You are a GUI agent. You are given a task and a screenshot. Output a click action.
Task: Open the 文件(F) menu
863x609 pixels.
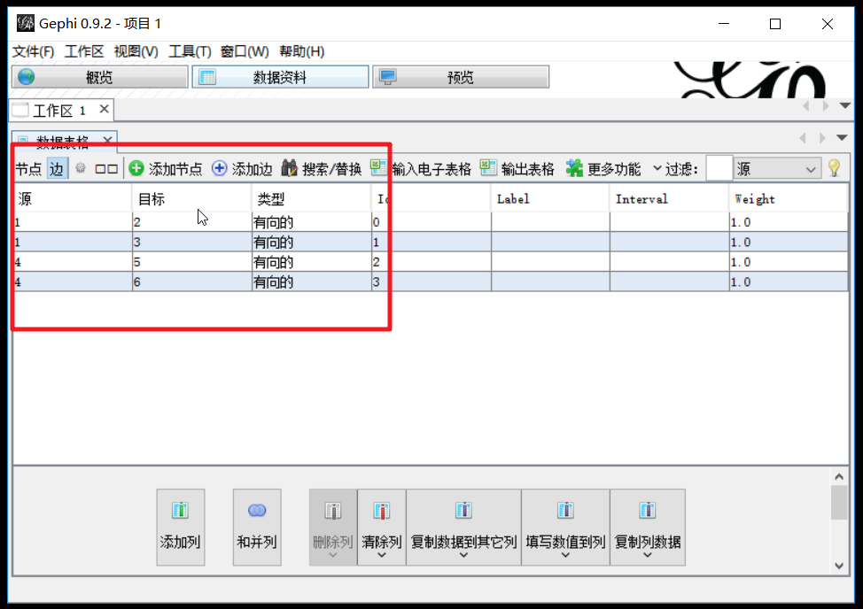tap(34, 51)
